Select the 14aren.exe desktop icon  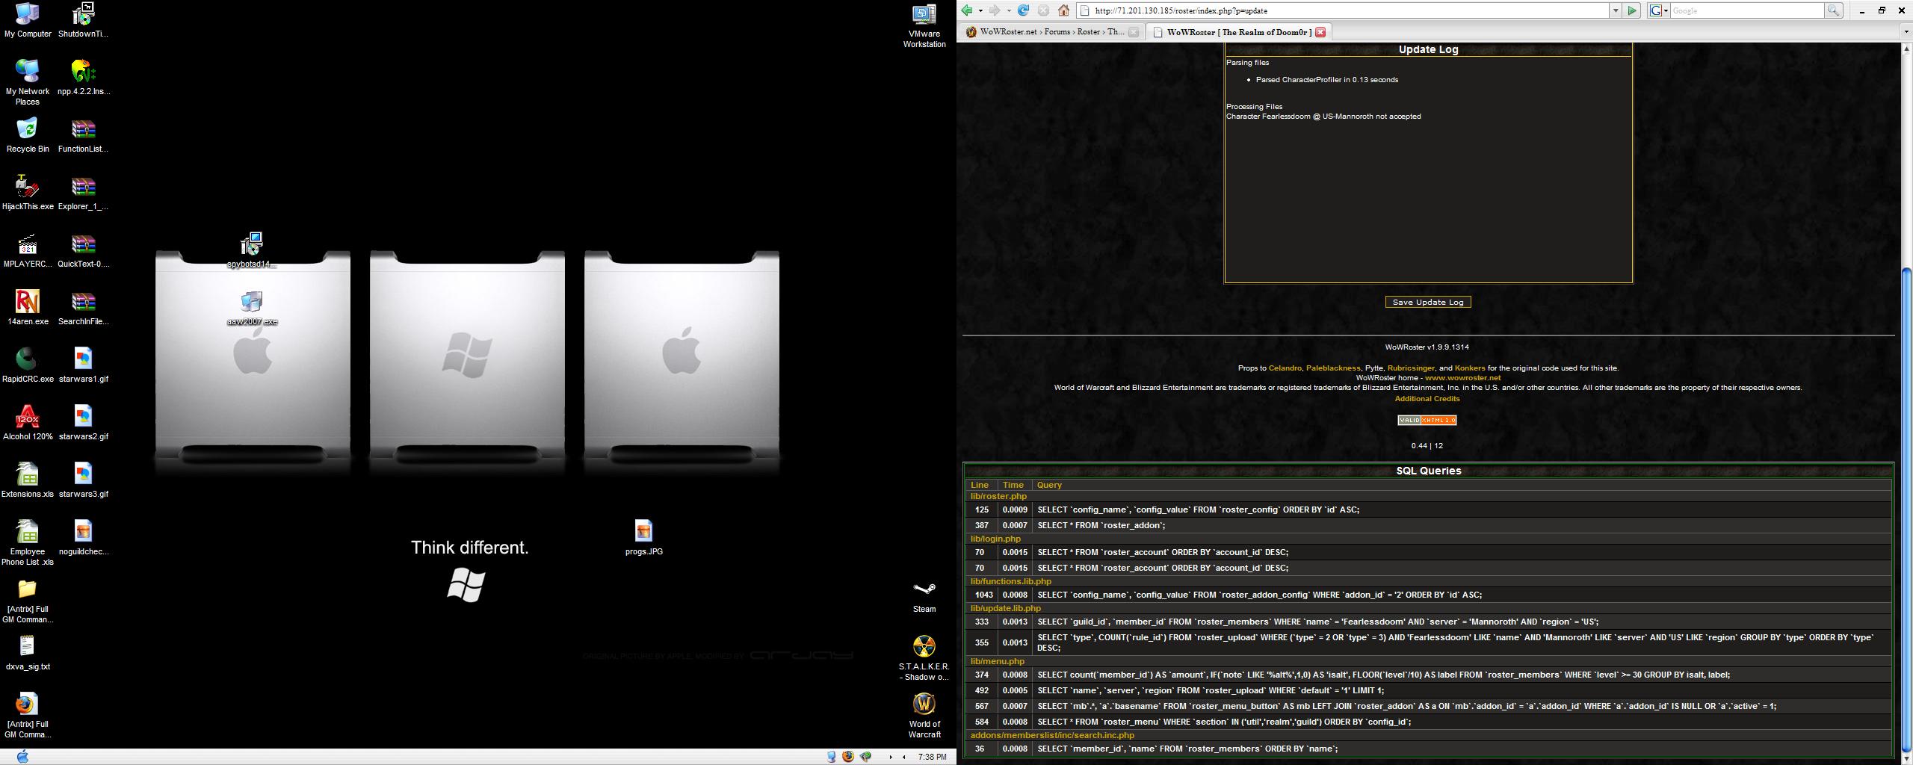pos(28,307)
